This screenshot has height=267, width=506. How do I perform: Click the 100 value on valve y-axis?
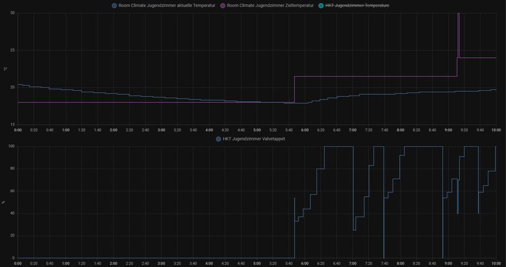[x=11, y=146]
